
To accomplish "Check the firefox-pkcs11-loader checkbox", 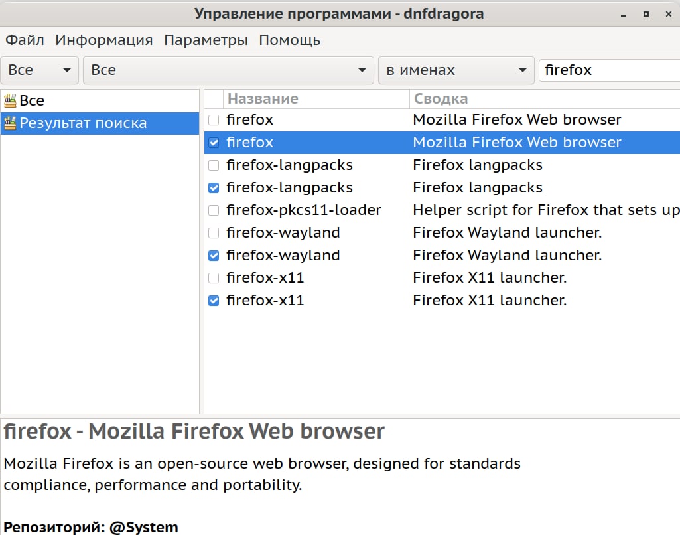I will 214,210.
